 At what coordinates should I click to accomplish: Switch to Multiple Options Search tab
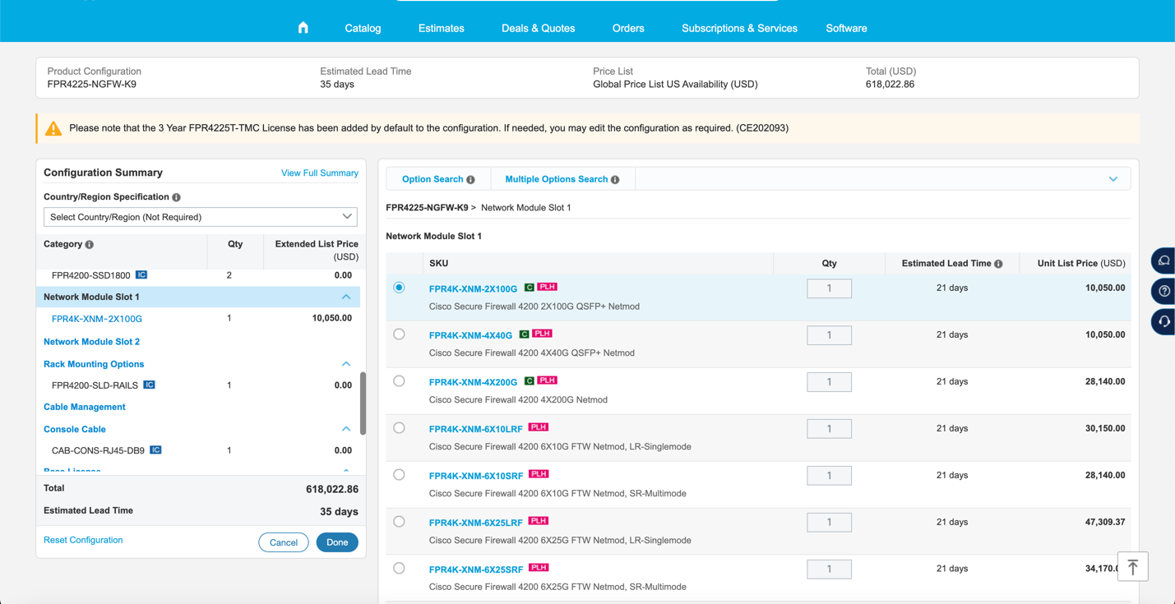click(557, 179)
